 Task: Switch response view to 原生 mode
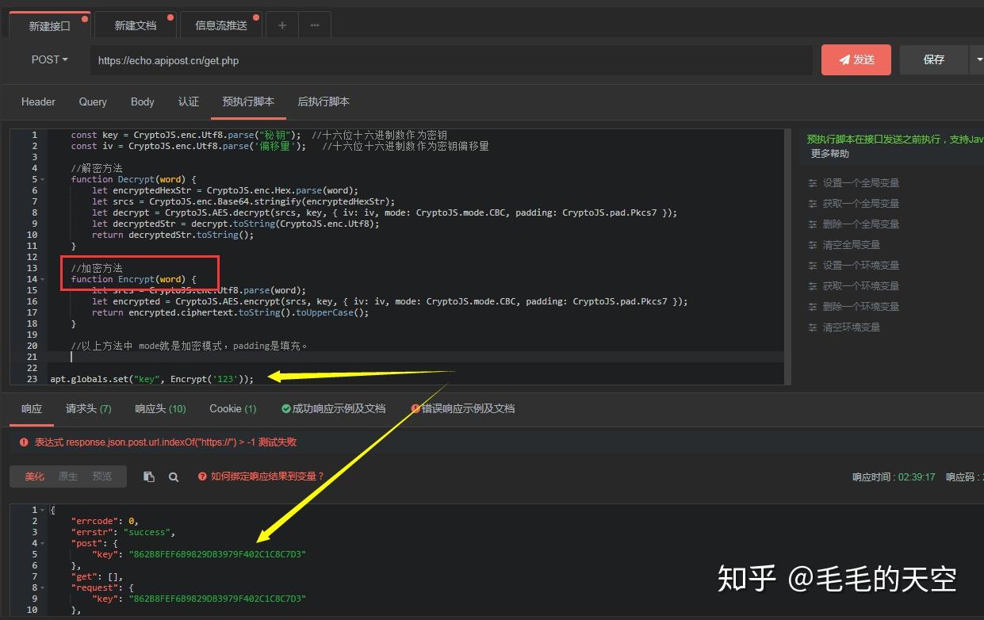coord(67,476)
